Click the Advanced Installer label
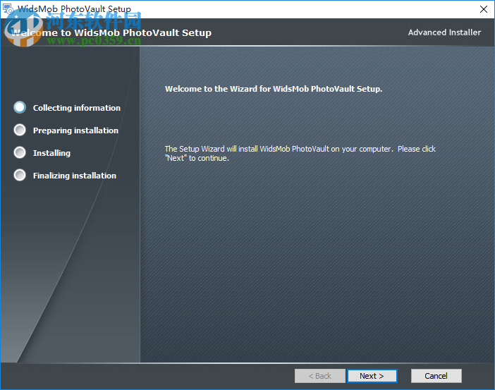 (444, 32)
